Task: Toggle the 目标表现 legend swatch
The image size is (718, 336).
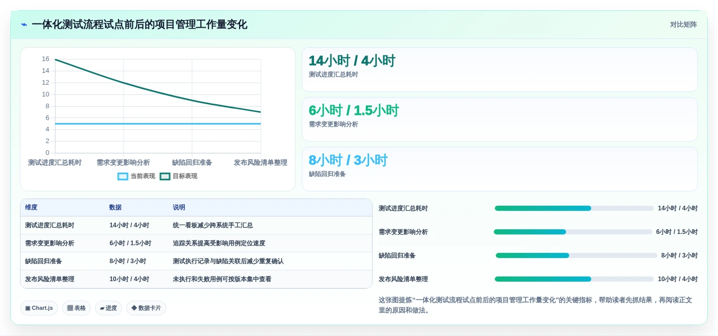Action: coord(165,176)
